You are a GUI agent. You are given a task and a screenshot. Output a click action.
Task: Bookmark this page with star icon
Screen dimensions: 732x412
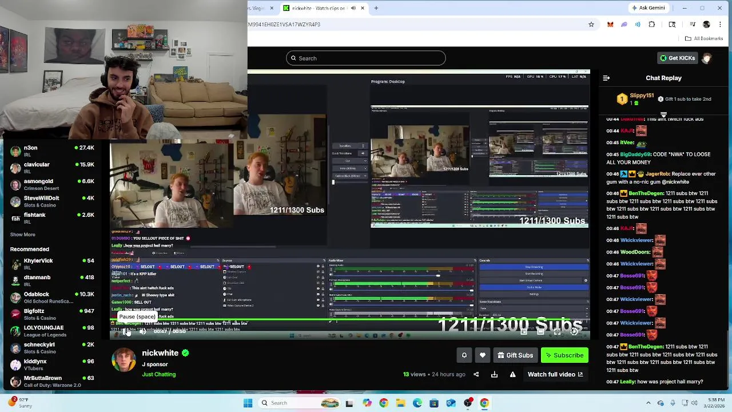[591, 25]
